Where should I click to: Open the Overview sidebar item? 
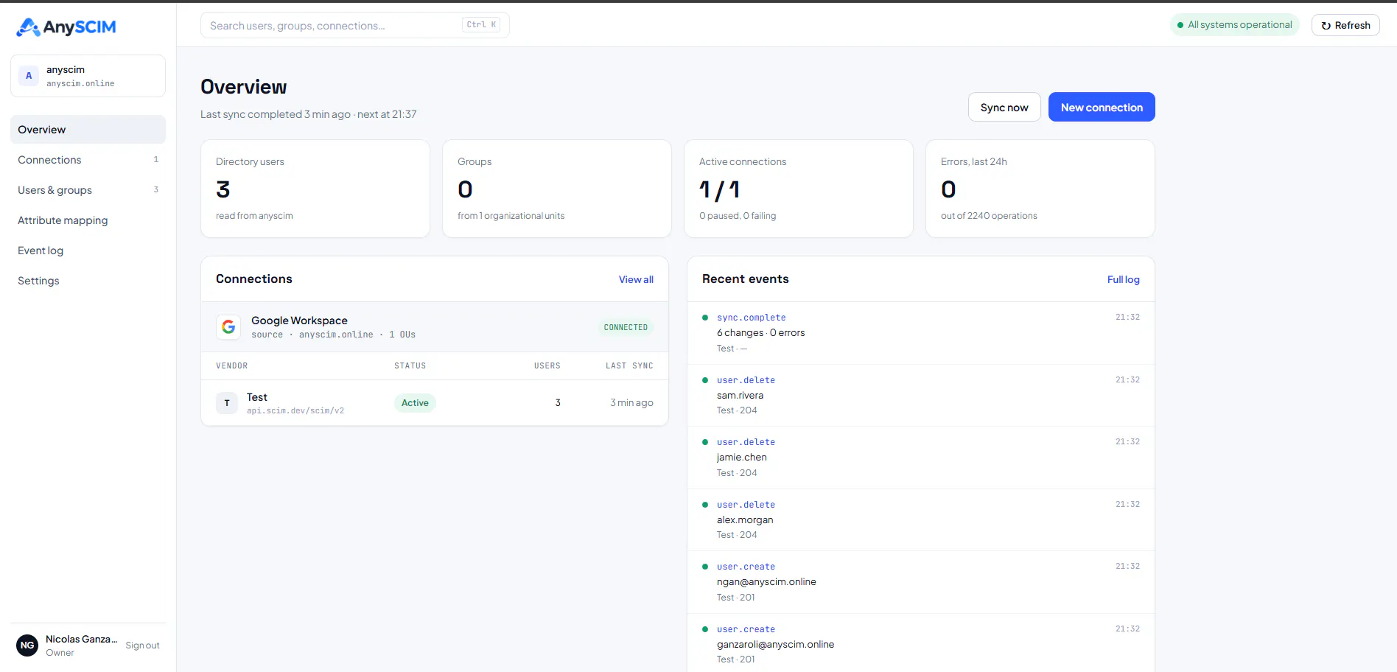pos(88,130)
